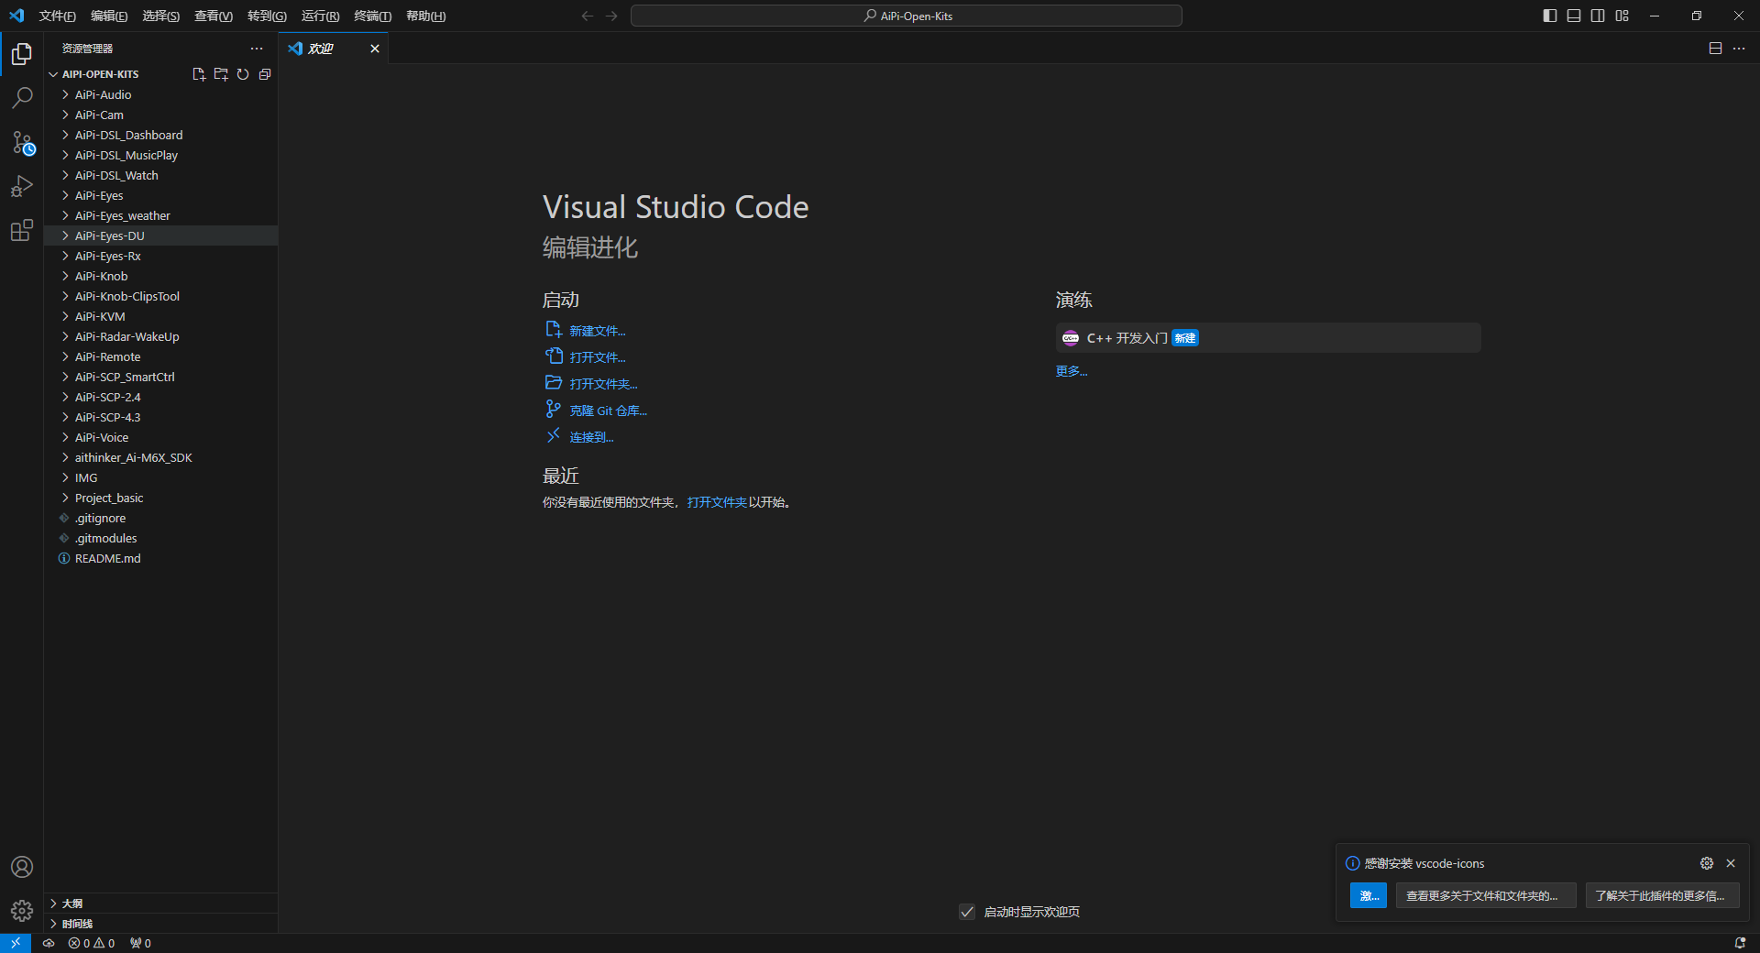
Task: Click the 打开文件夹... start link
Action: (603, 384)
